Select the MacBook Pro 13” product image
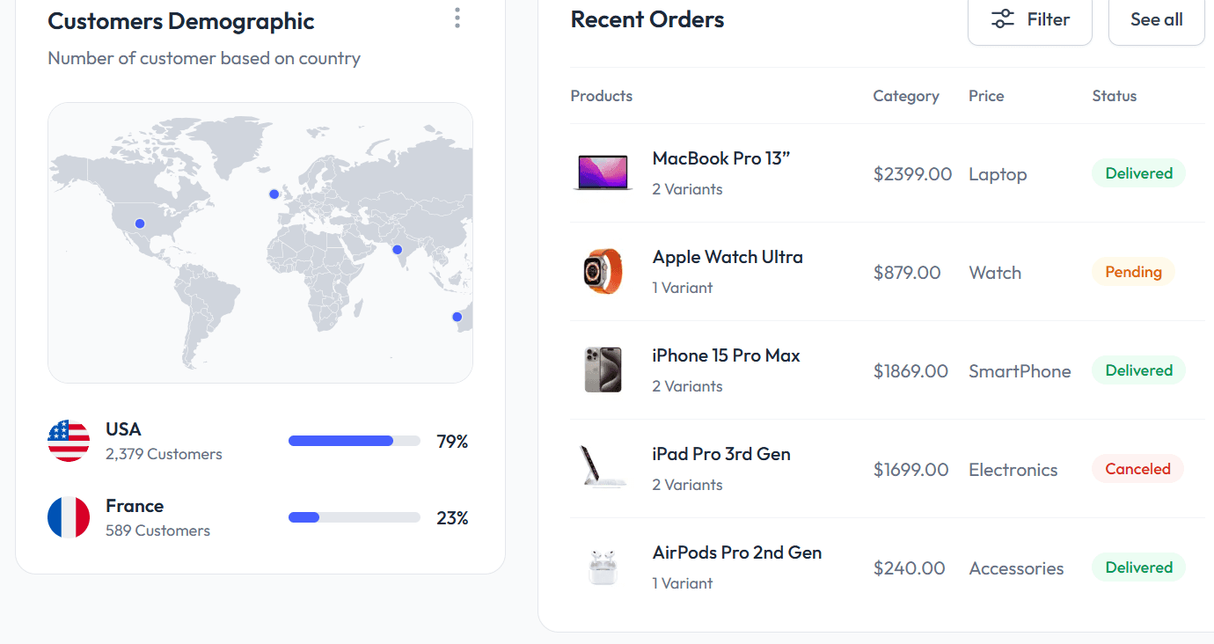The width and height of the screenshot is (1214, 644). pos(603,172)
